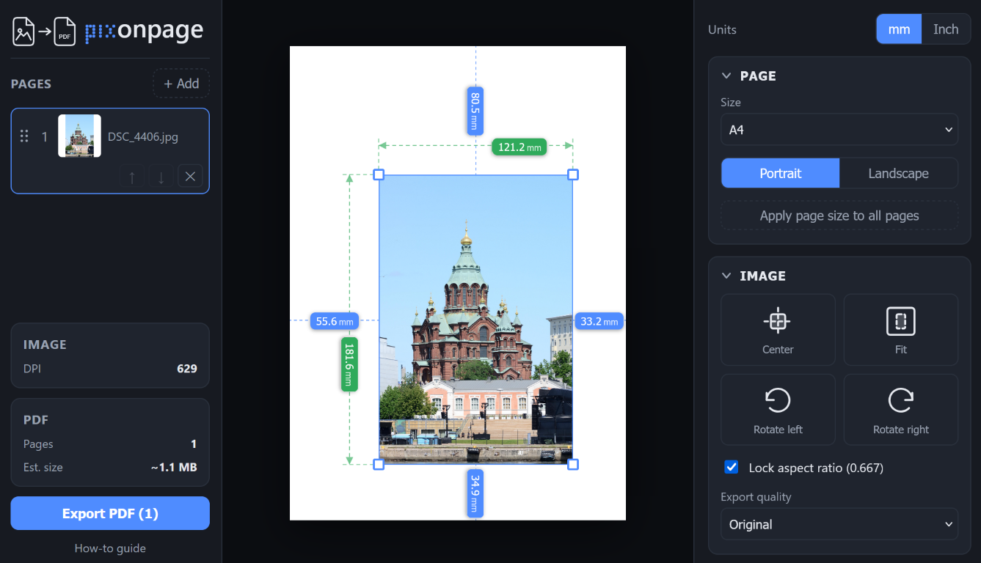
Task: Click the 55.6 mm left margin label
Action: (x=335, y=321)
